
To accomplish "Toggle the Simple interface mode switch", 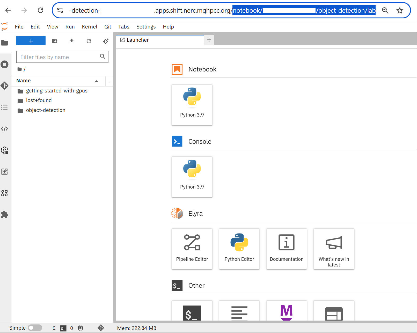I will click(x=35, y=328).
